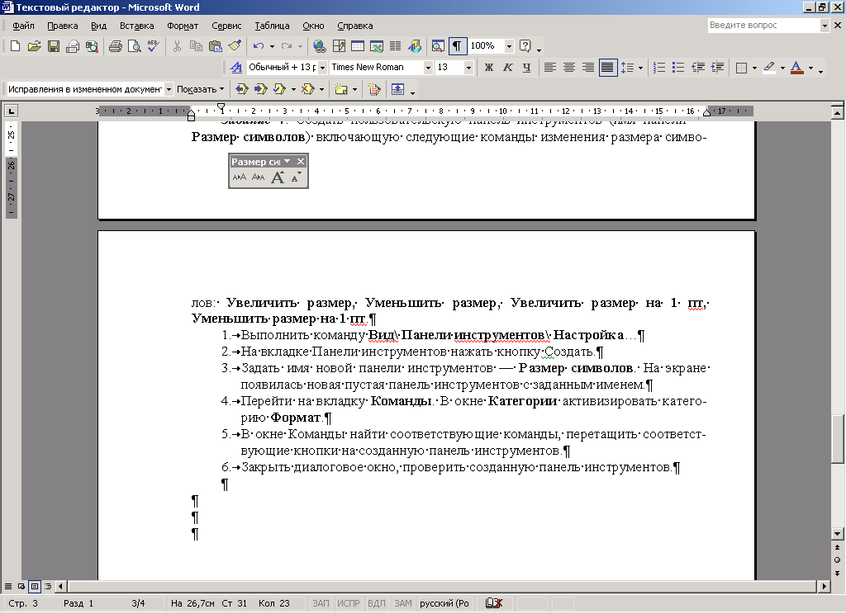Close the Размер символов floating toolbar
The width and height of the screenshot is (846, 614).
tap(301, 161)
